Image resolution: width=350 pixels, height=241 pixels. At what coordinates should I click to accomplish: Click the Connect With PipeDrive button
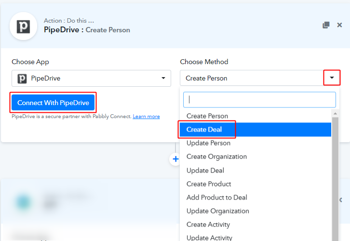[53, 103]
